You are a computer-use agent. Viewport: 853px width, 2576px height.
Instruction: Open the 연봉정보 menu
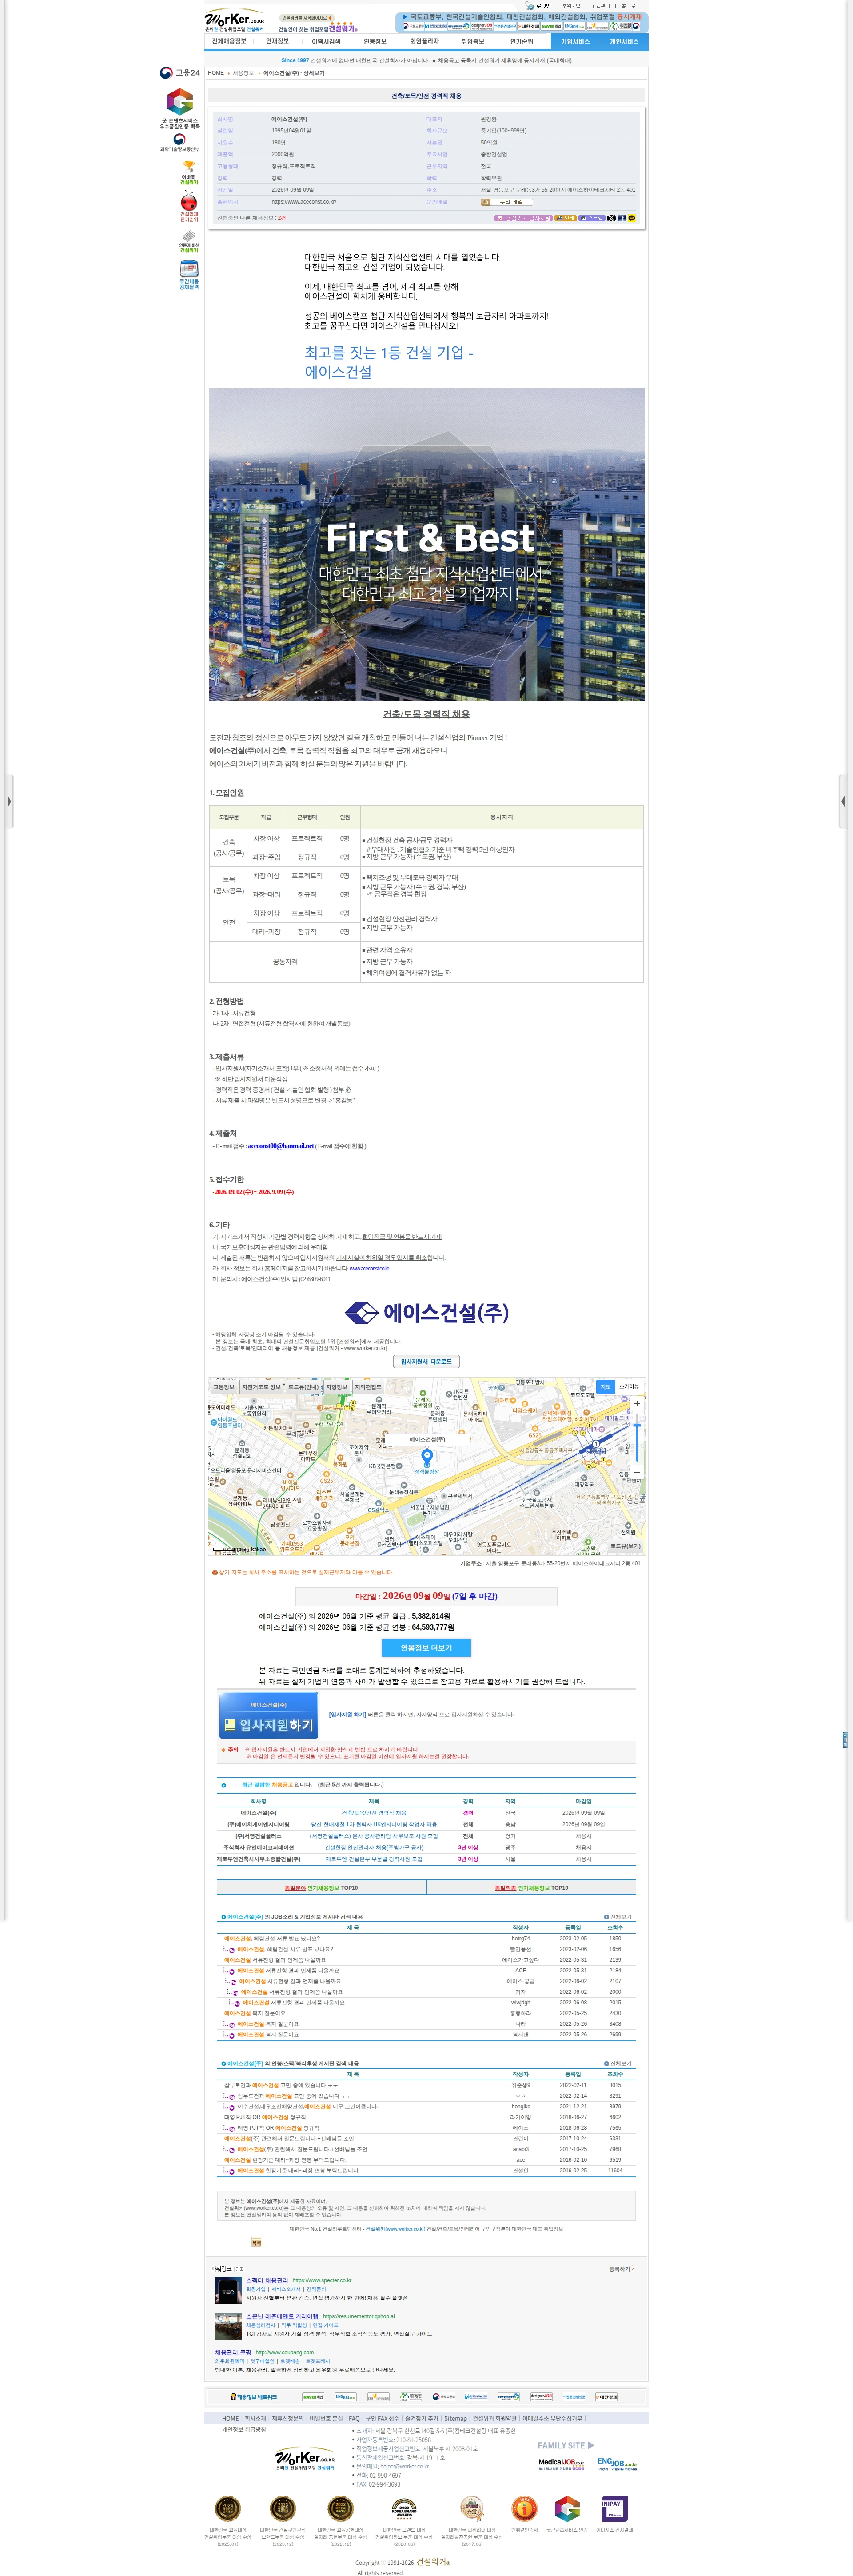point(375,42)
